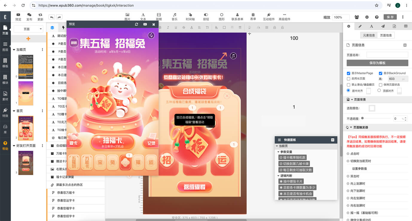Toggle the 显示BackGround checkbox
Viewport: 412px width, 221px height.
coord(381,73)
